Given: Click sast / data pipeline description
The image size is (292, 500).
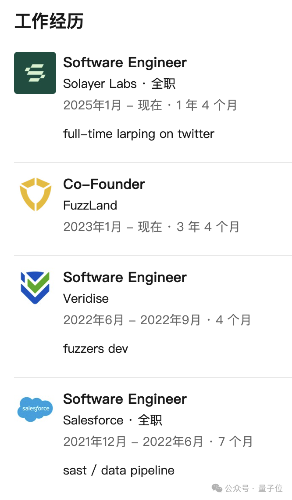Looking at the screenshot, I should point(118,470).
